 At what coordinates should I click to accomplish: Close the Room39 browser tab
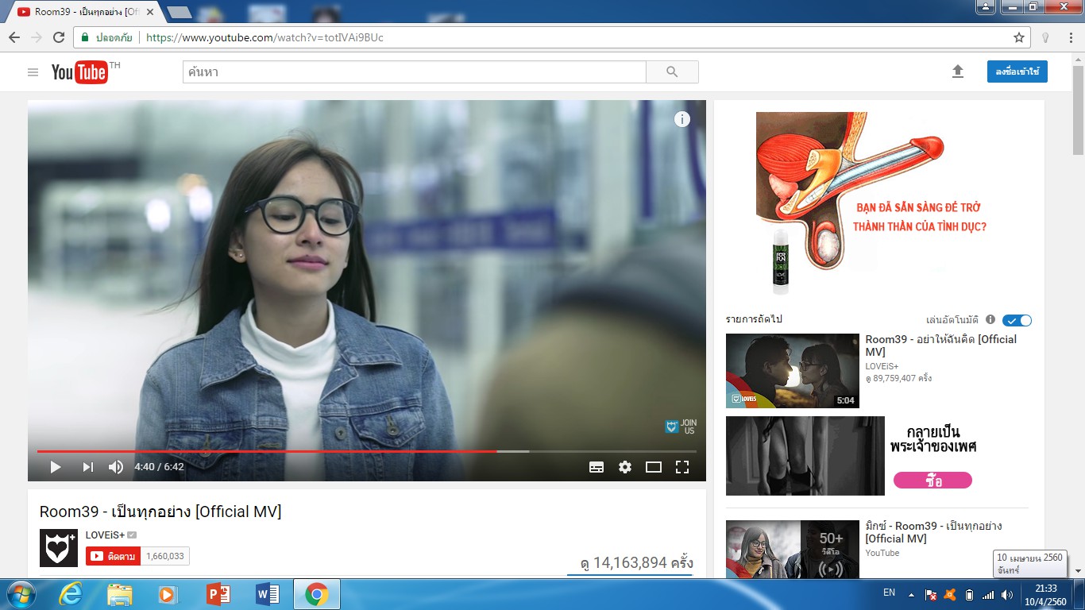(x=150, y=12)
